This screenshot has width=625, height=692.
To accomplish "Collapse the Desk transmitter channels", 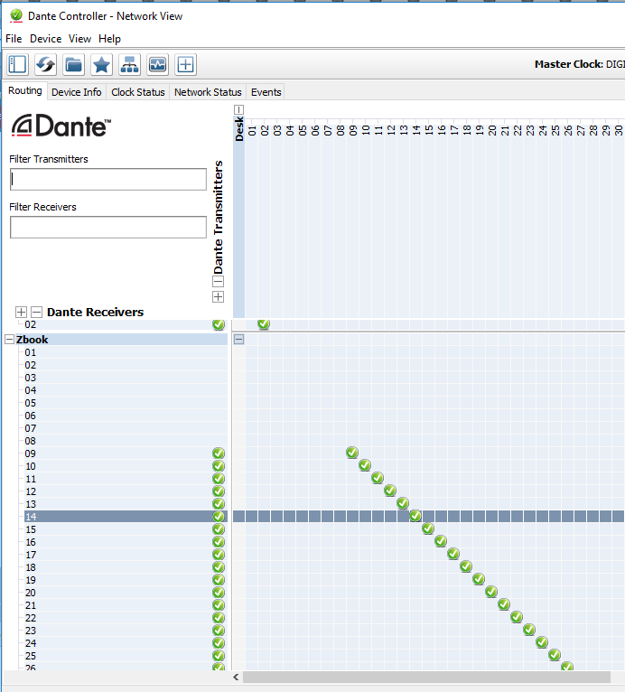I will (x=238, y=109).
